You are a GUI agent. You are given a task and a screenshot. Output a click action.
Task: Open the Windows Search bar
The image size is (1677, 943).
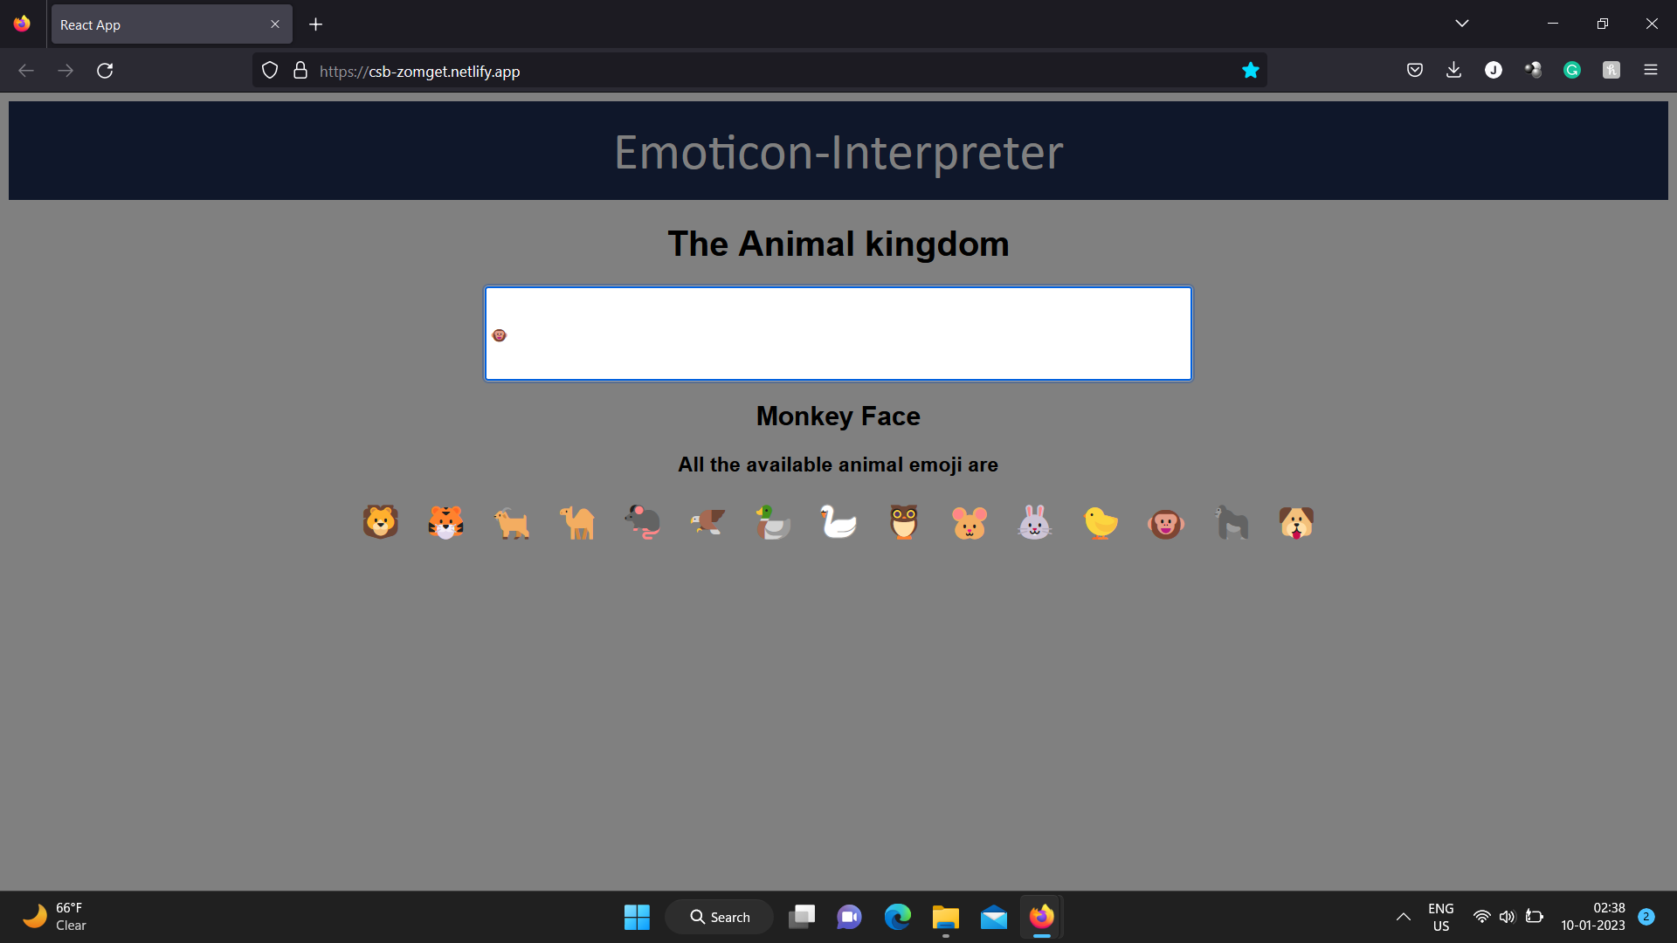pyautogui.click(x=719, y=917)
